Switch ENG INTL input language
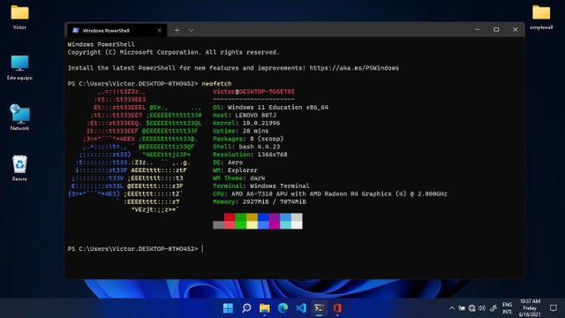 508,308
